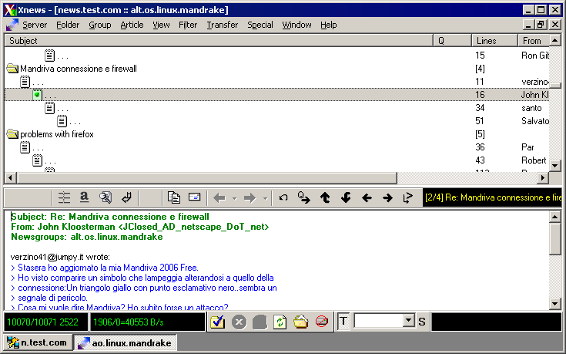Switch to the n.test.com tab
566x354 pixels.
click(x=38, y=342)
